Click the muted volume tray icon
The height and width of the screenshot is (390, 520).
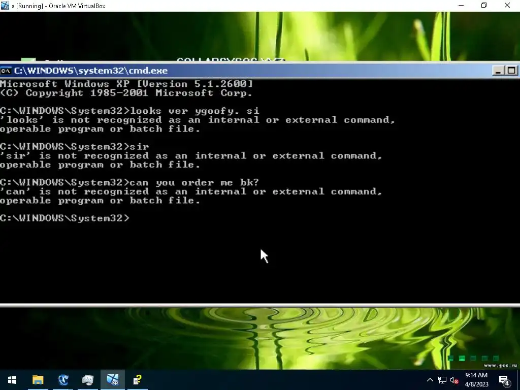[454, 380]
